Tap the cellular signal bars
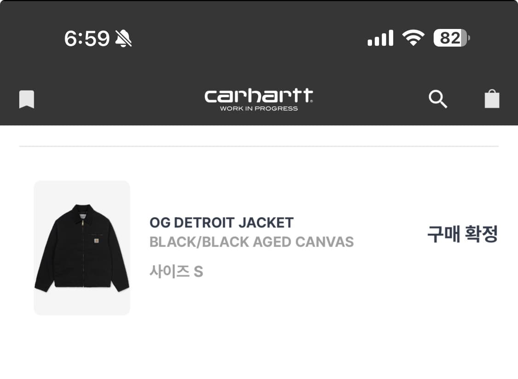Image resolution: width=518 pixels, height=379 pixels. [x=380, y=38]
